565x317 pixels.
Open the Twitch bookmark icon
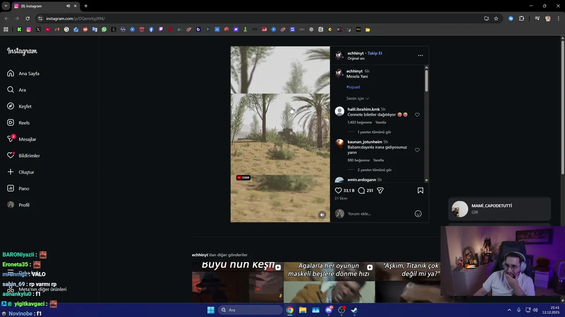161,29
